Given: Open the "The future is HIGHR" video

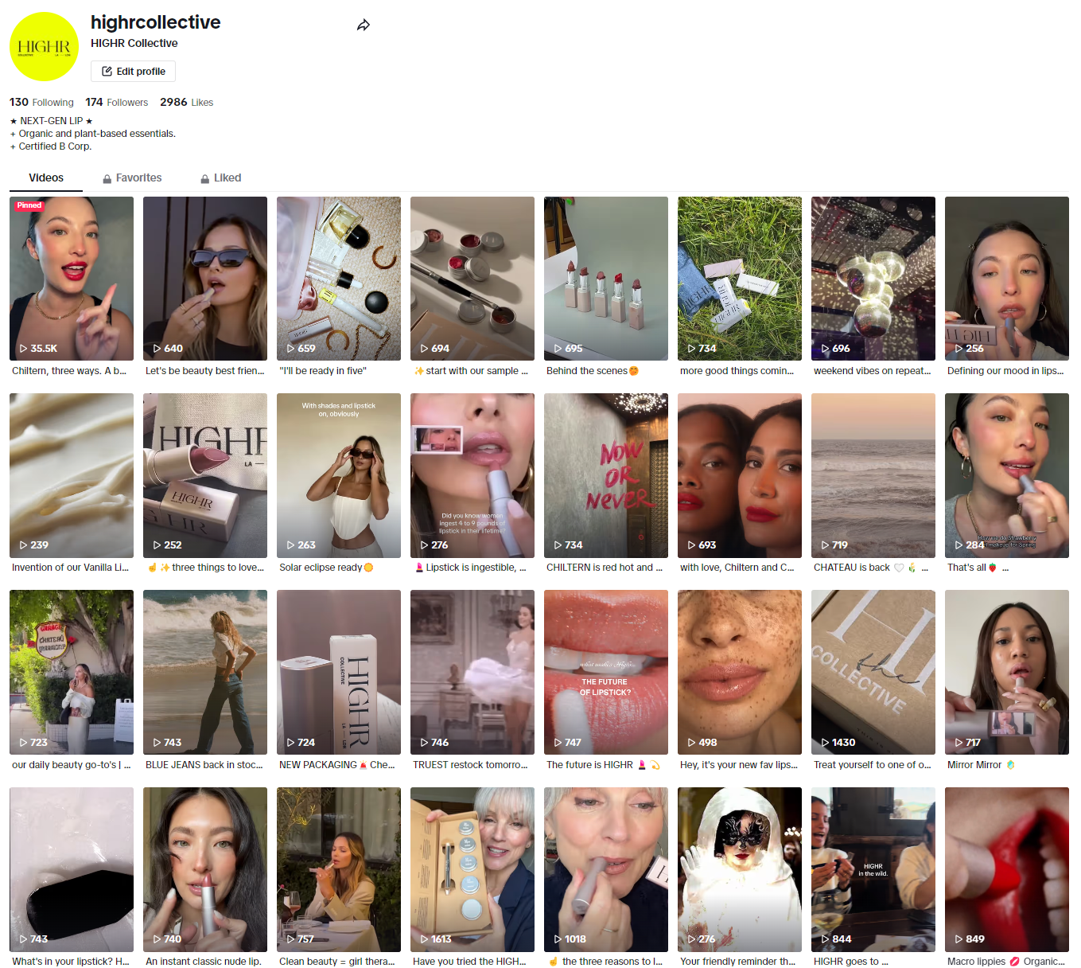Looking at the screenshot, I should coord(606,672).
